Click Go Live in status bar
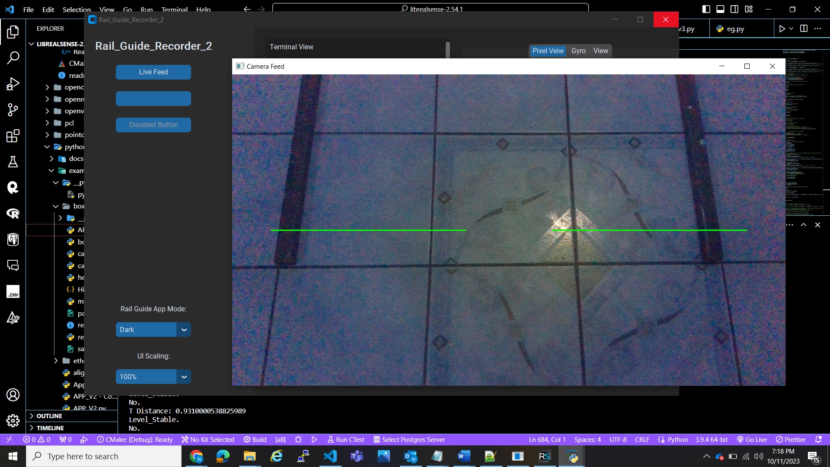 (752, 439)
